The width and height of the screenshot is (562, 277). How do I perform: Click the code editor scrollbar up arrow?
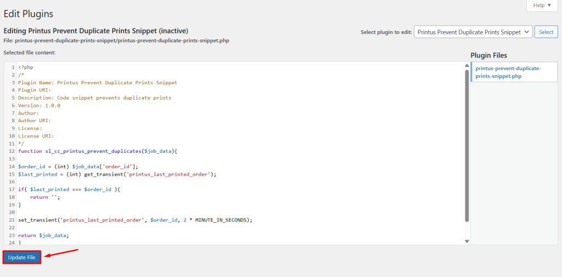coord(467,65)
